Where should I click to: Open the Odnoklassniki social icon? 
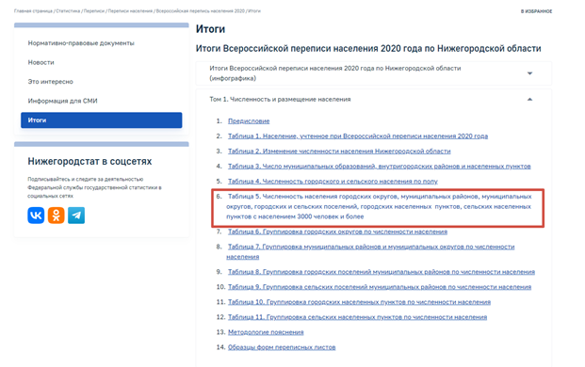56,215
